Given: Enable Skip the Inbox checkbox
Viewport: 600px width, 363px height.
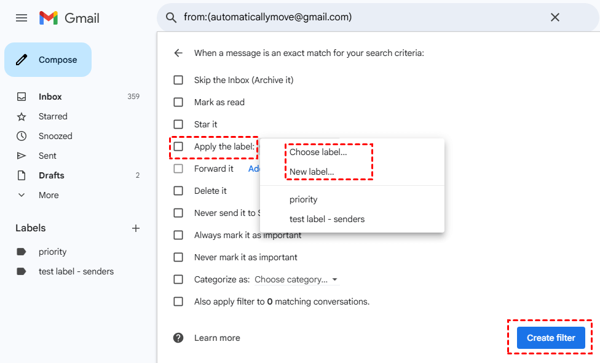Looking at the screenshot, I should pos(178,80).
